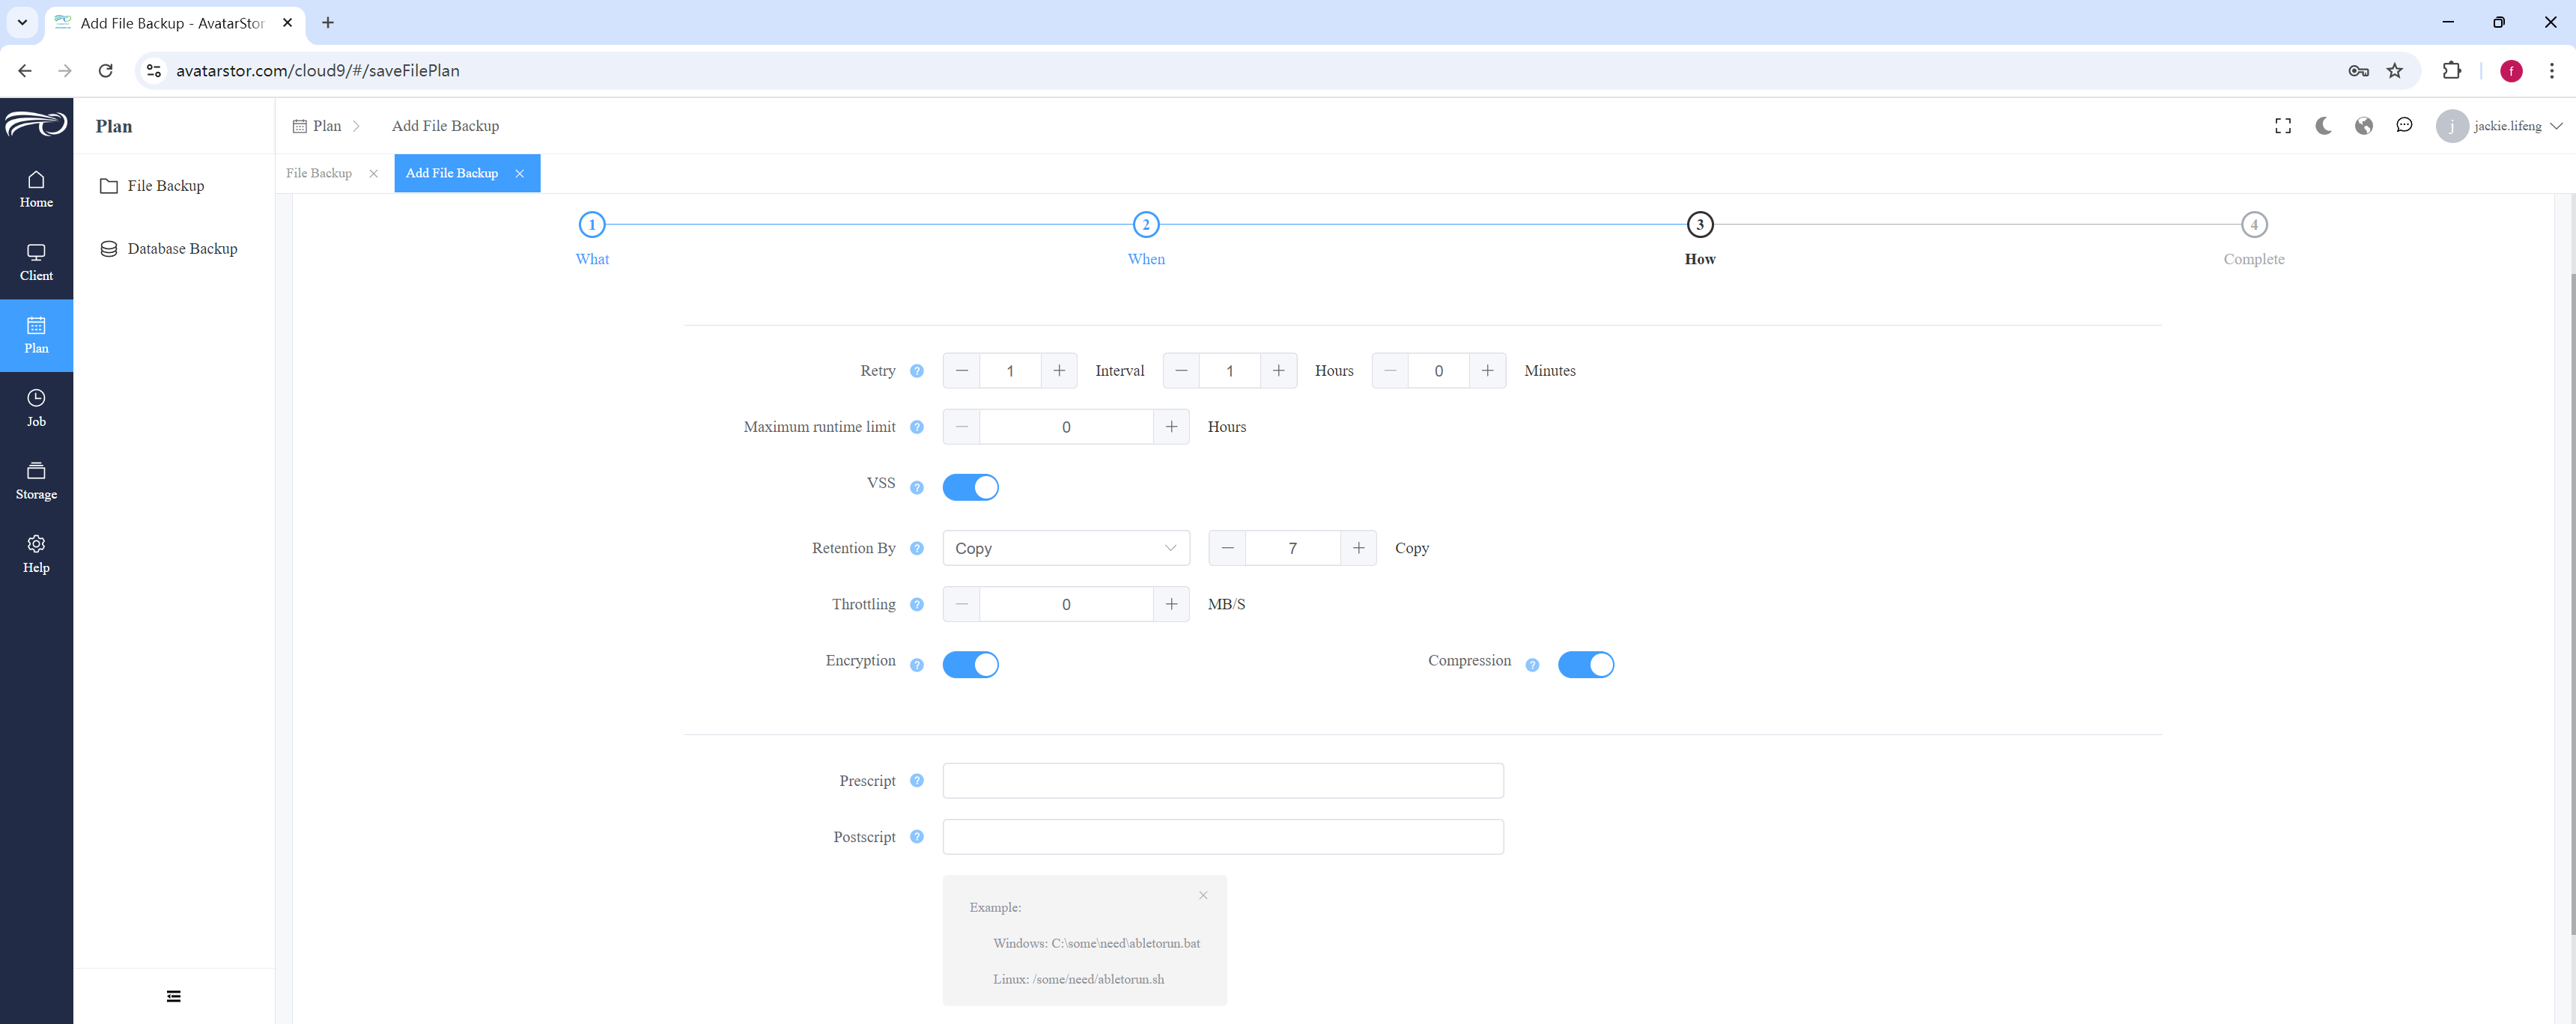Toggle the Compression switch
Viewport: 2576px width, 1024px height.
[x=1585, y=665]
